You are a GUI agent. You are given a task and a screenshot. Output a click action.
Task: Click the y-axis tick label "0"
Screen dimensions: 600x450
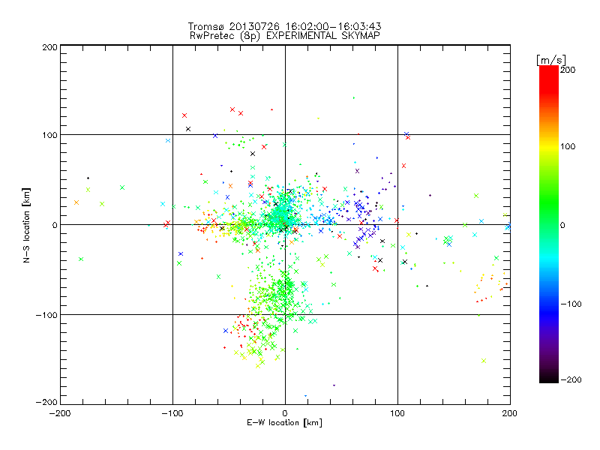[x=55, y=226]
